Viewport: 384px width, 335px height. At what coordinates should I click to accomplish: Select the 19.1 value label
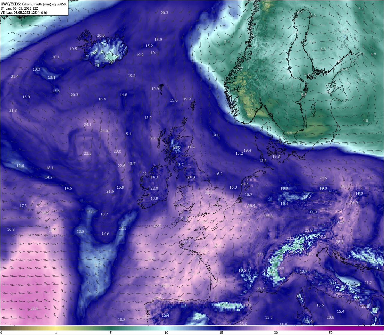coord(154,53)
